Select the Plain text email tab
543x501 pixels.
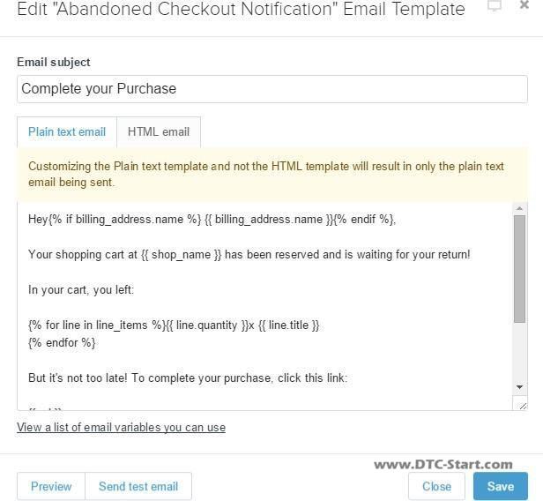pos(67,132)
